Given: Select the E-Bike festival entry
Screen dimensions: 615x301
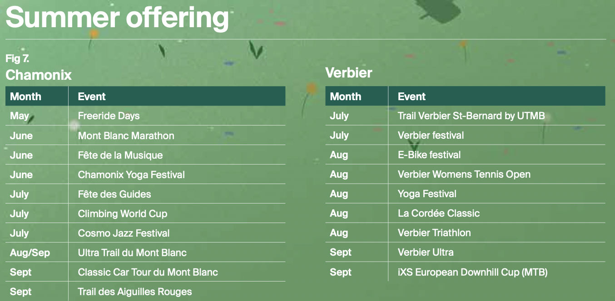Looking at the screenshot, I should coord(429,155).
